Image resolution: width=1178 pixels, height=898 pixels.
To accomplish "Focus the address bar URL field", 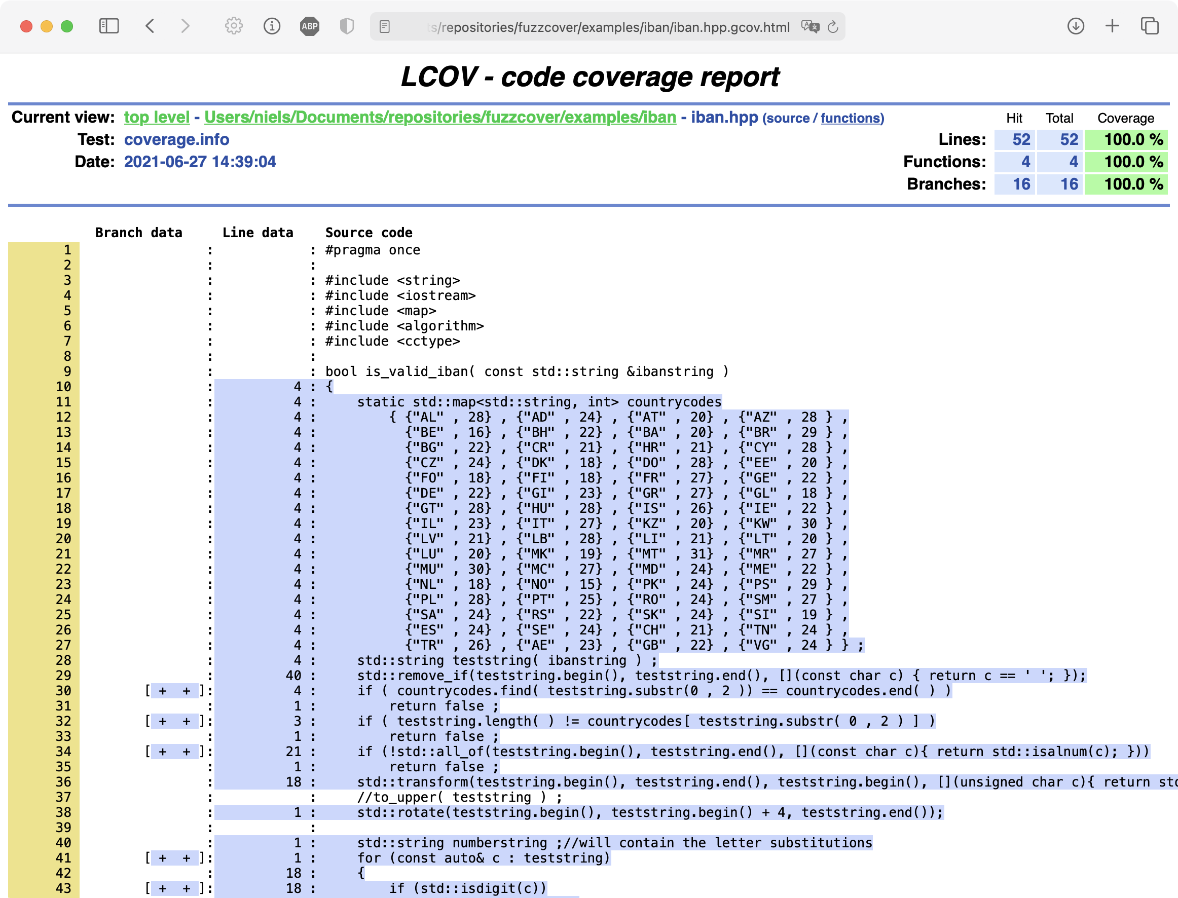I will [607, 27].
